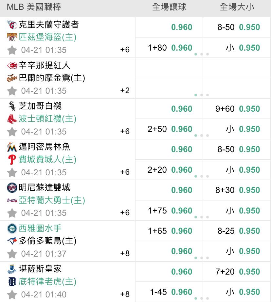The height and width of the screenshot is (302, 271).
Task: Toggle favorite star for Reds vs Orioles
Action: click(12, 91)
